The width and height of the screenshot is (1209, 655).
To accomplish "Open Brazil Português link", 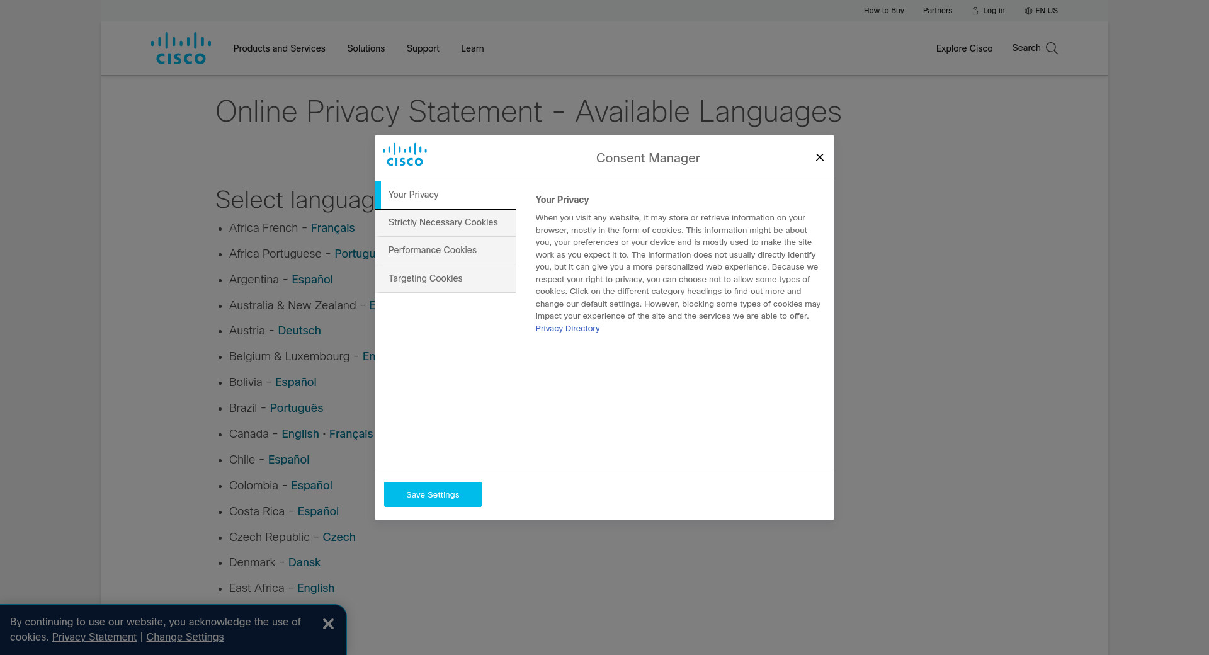I will pos(297,408).
